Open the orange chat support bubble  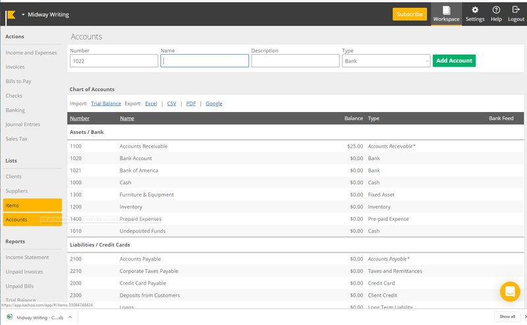pyautogui.click(x=510, y=291)
